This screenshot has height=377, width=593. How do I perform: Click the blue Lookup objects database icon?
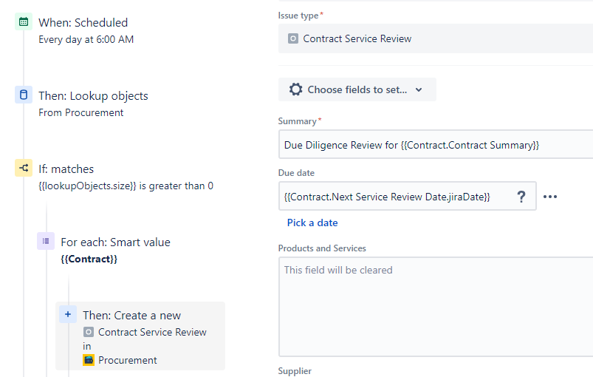(x=24, y=95)
